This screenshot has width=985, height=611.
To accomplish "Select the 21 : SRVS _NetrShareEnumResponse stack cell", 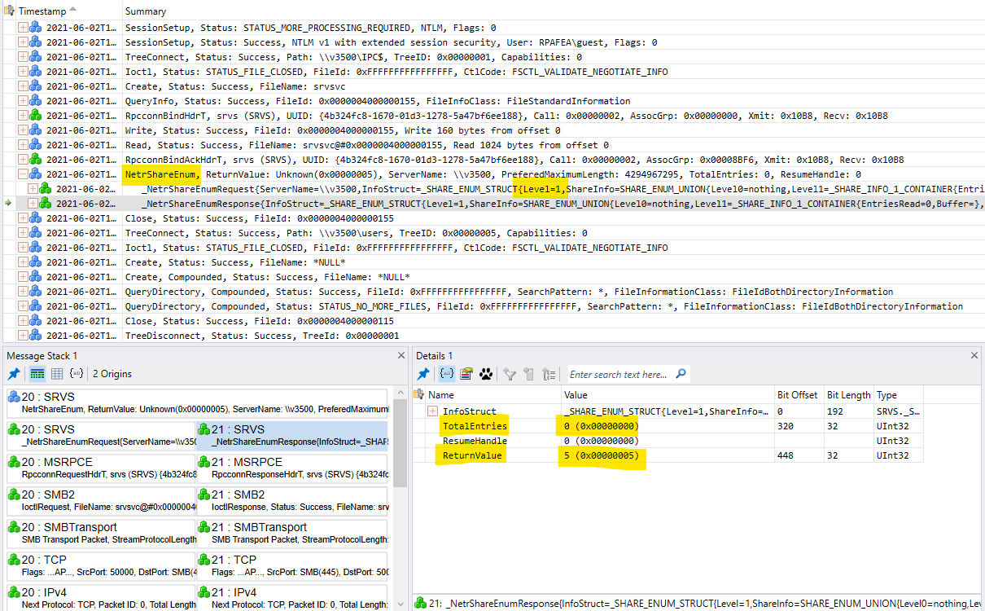I will coord(292,435).
